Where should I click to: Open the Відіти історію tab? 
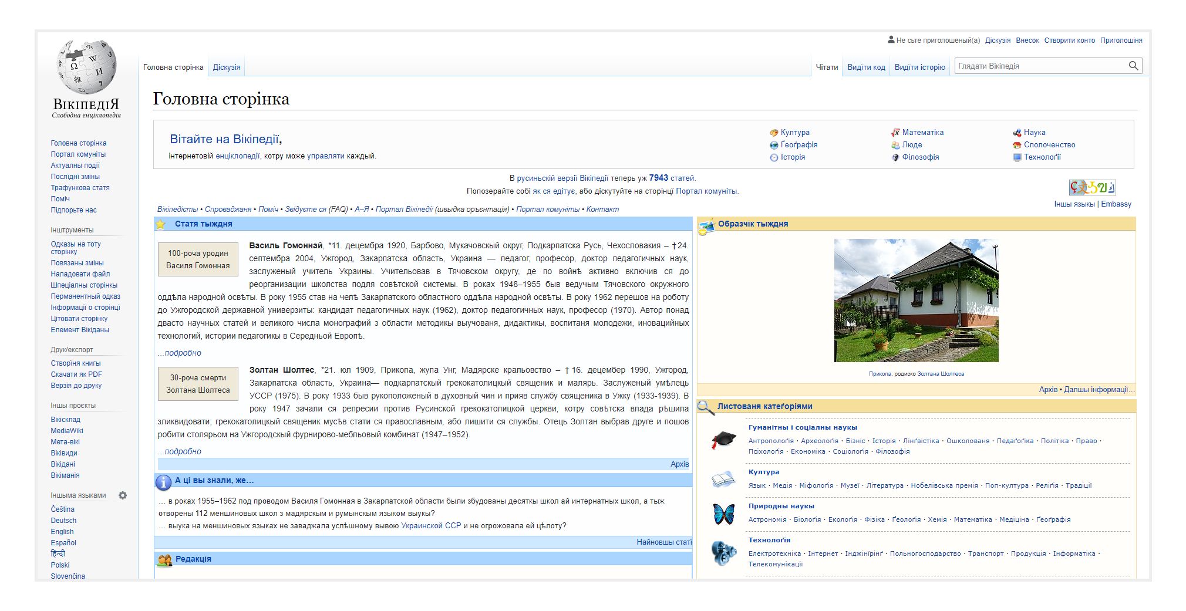tap(919, 67)
